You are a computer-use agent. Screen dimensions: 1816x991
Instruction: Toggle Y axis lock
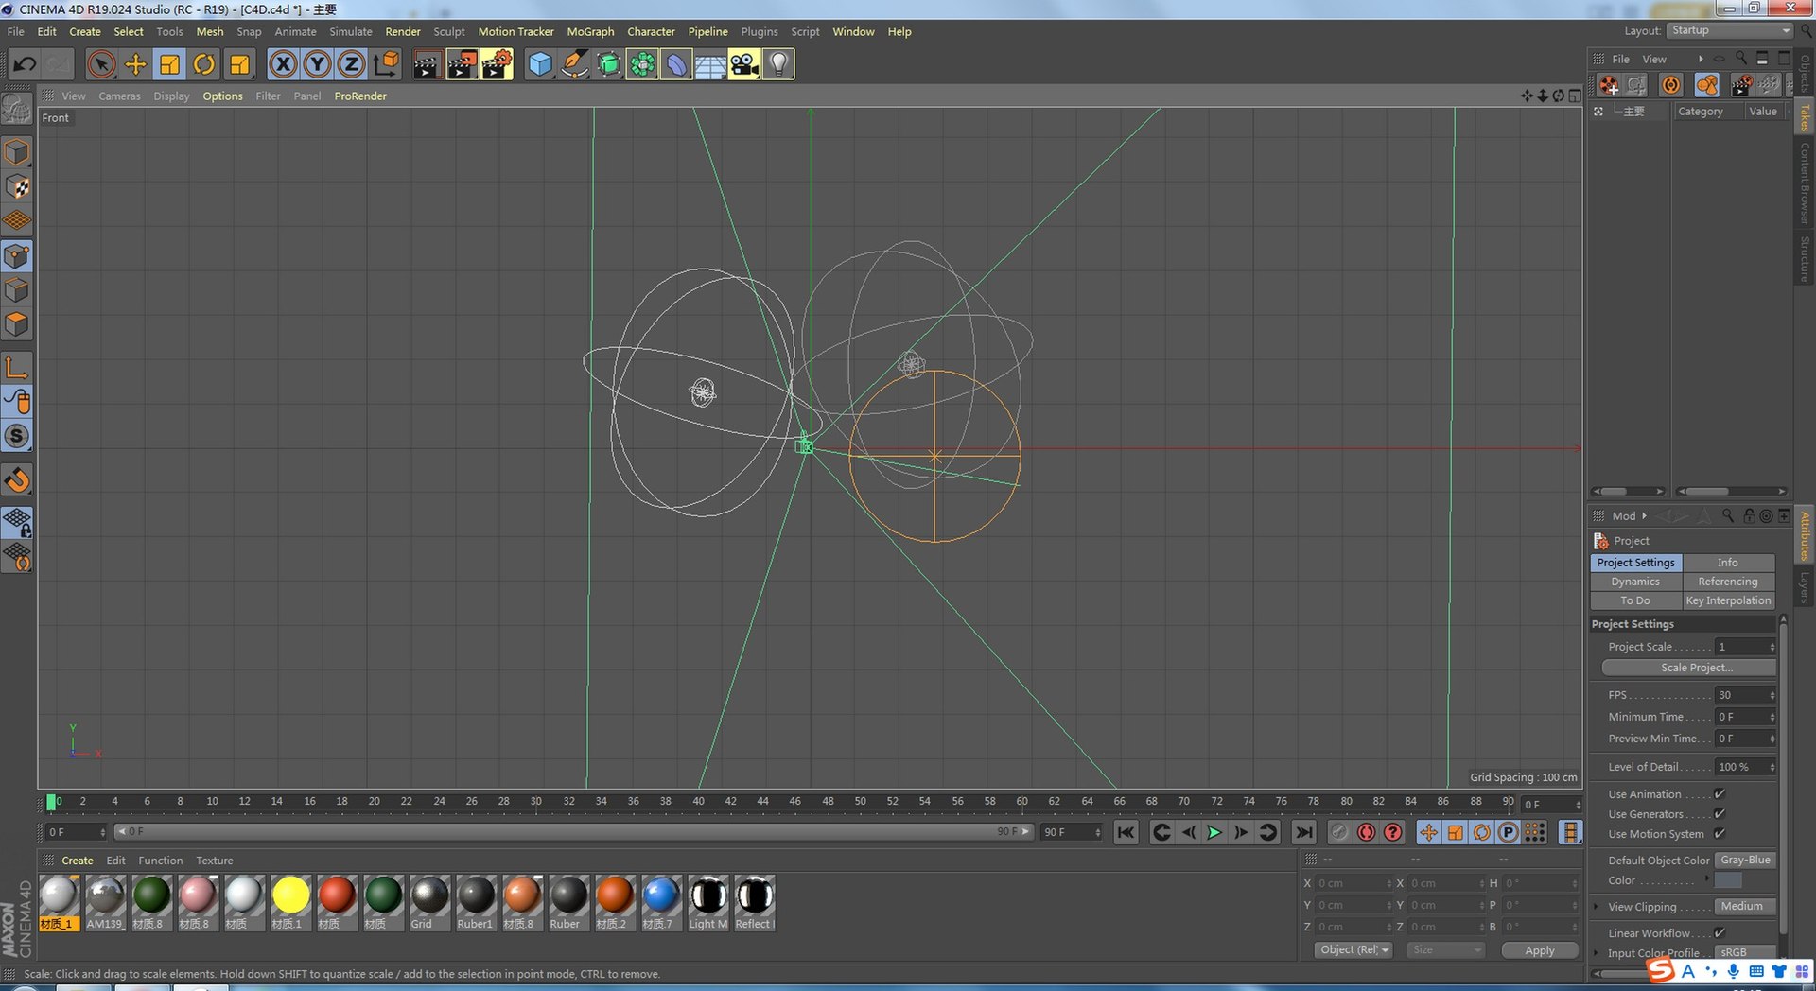tap(317, 64)
